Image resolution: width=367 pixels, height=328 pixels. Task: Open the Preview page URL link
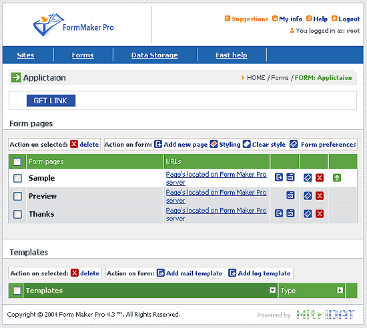(216, 196)
